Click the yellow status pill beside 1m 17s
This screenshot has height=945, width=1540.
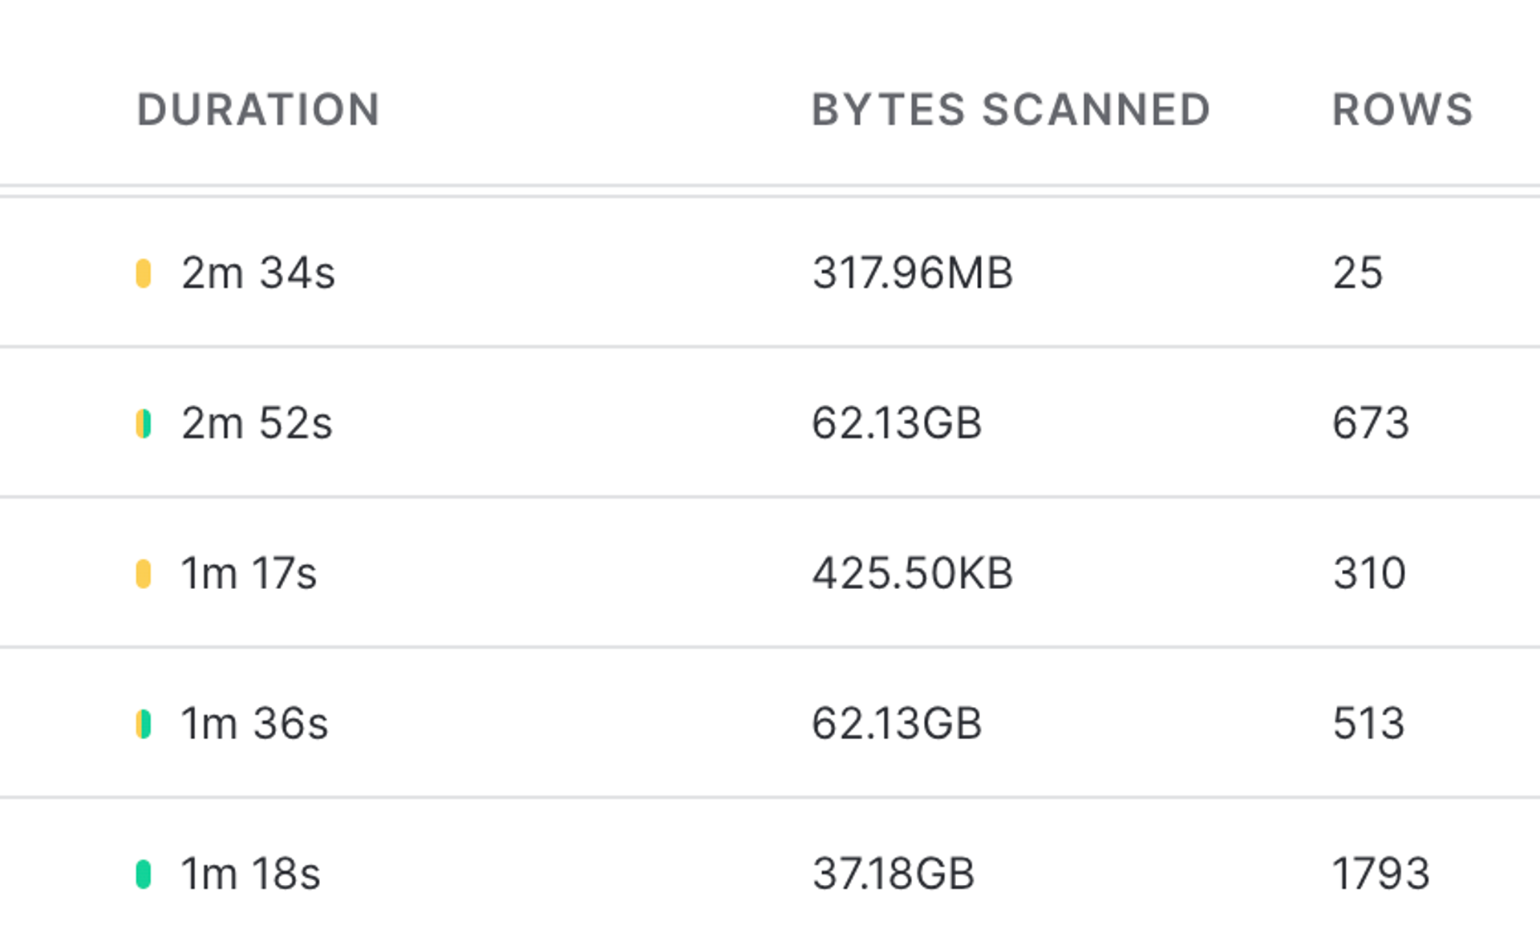click(x=144, y=573)
